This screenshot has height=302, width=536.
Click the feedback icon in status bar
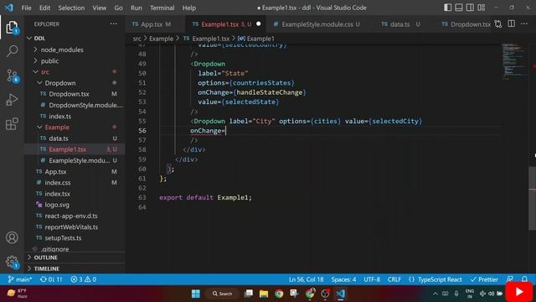click(510, 279)
